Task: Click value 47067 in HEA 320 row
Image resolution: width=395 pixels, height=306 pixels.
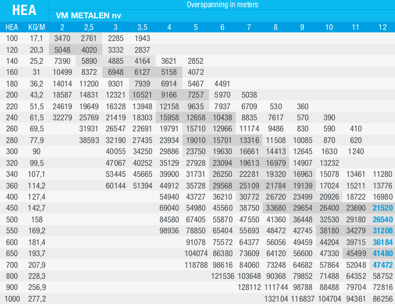Action: click(116, 163)
